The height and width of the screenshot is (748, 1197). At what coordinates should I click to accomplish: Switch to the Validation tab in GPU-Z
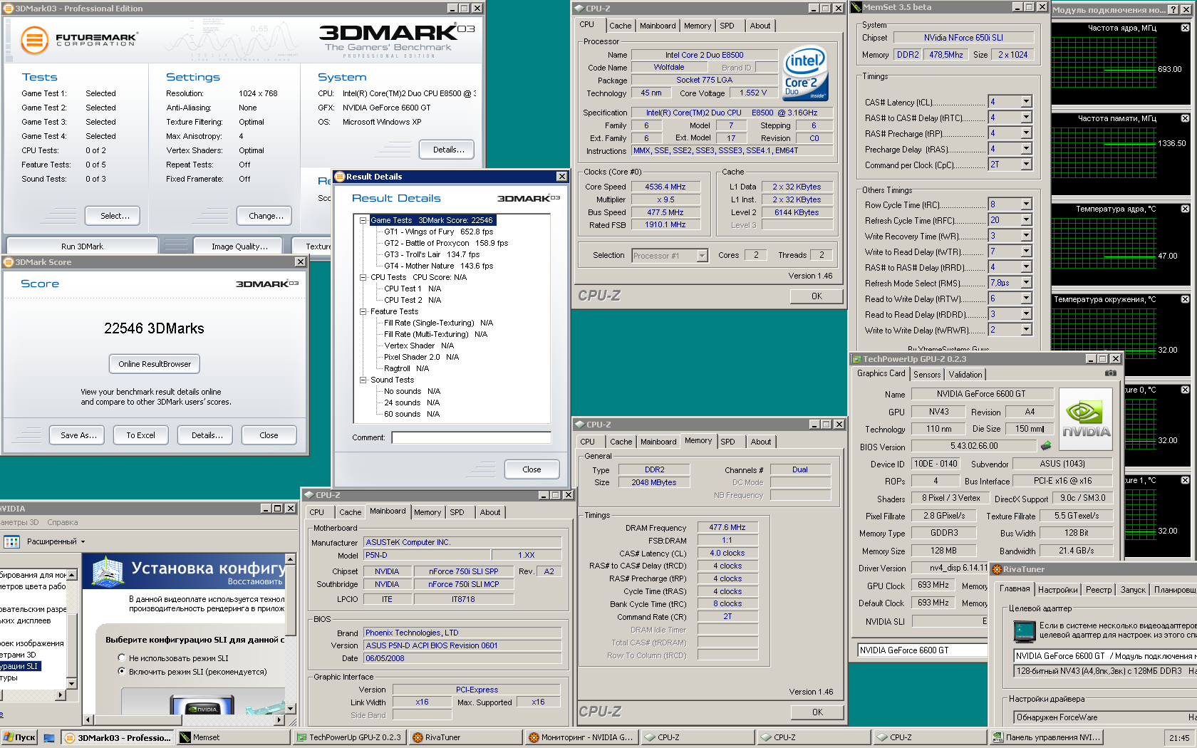tap(965, 375)
